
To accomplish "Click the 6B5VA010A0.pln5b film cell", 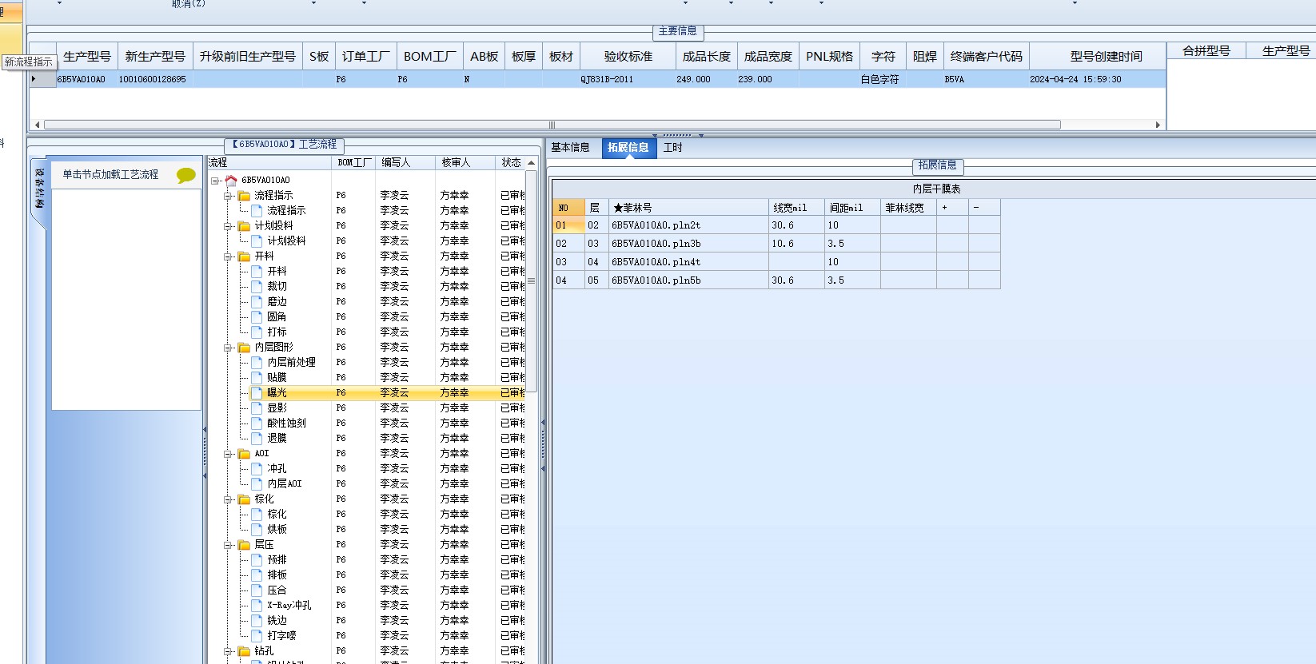I will (x=688, y=280).
